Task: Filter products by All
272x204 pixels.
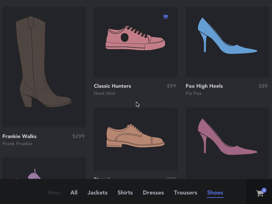Action: click(x=74, y=192)
